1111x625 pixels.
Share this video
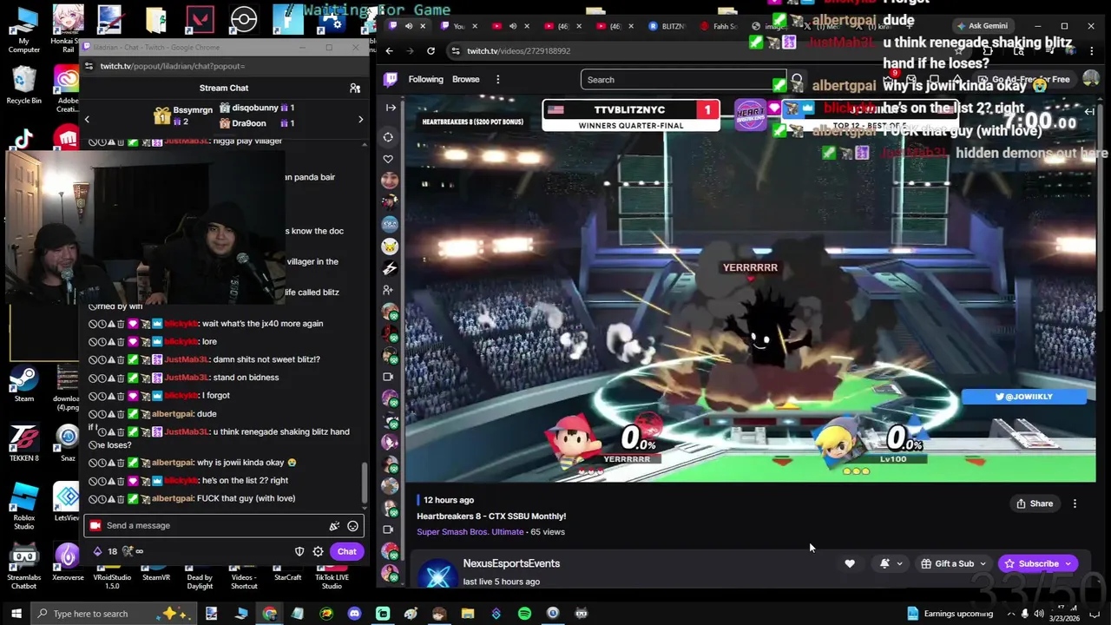click(x=1035, y=503)
